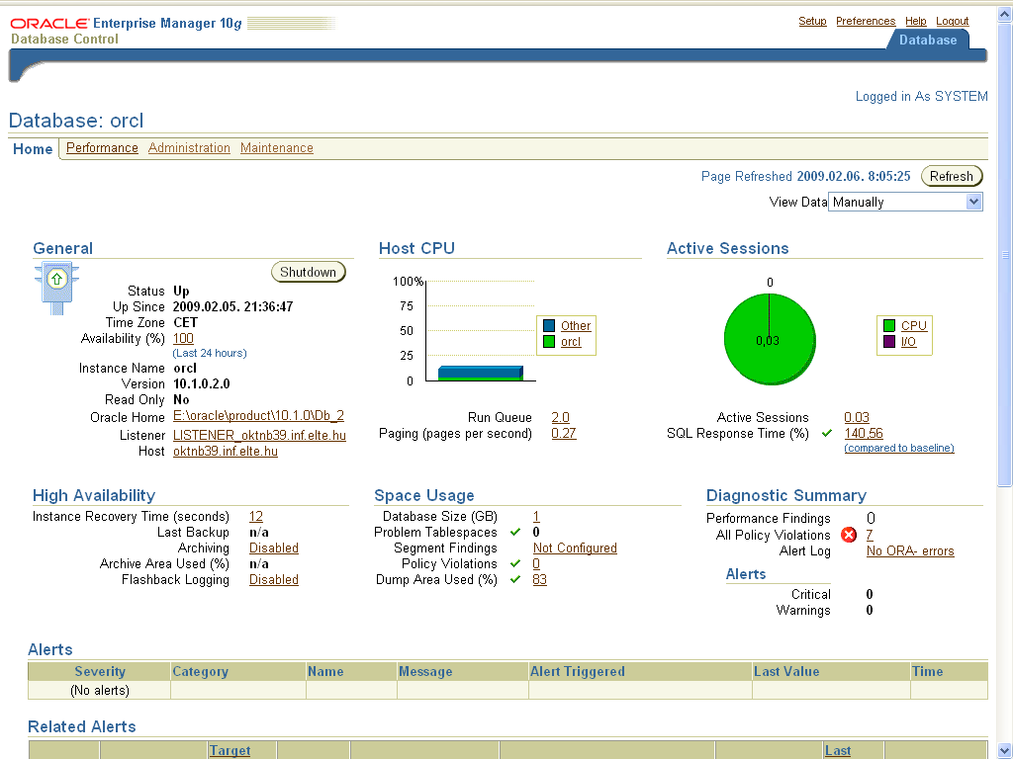Switch to the Maintenance tab

tap(277, 148)
